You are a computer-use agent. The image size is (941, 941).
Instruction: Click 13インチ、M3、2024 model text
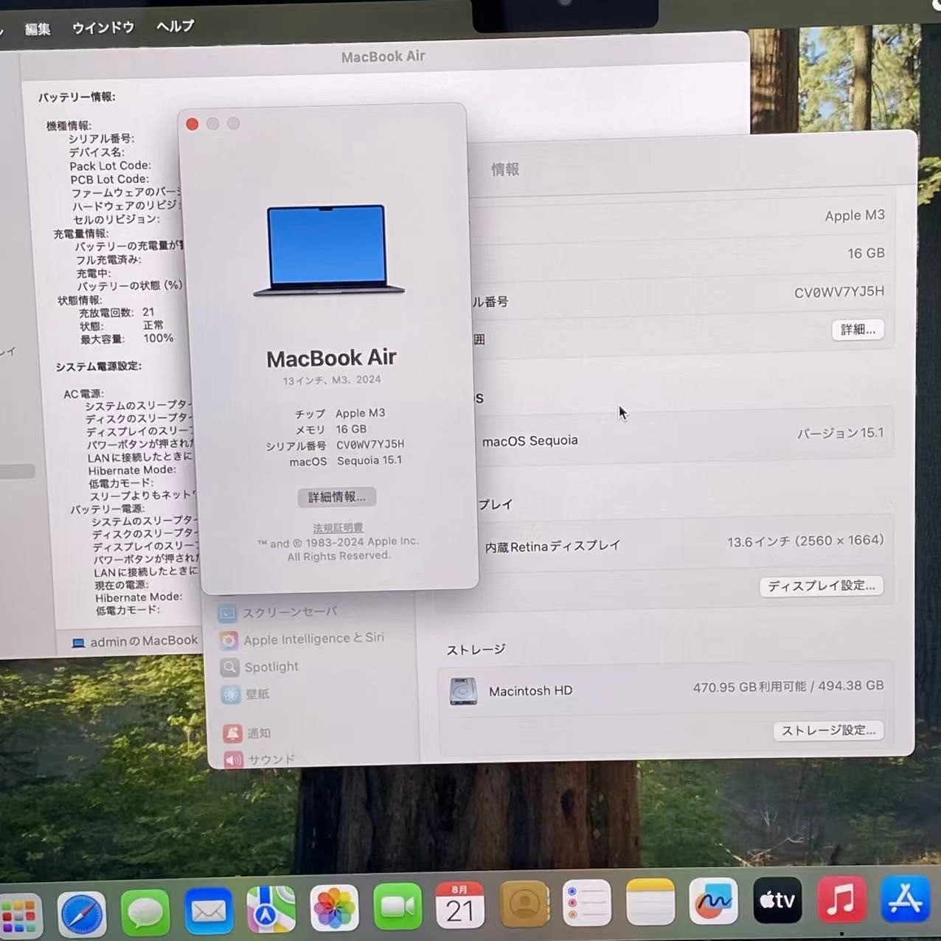point(332,381)
